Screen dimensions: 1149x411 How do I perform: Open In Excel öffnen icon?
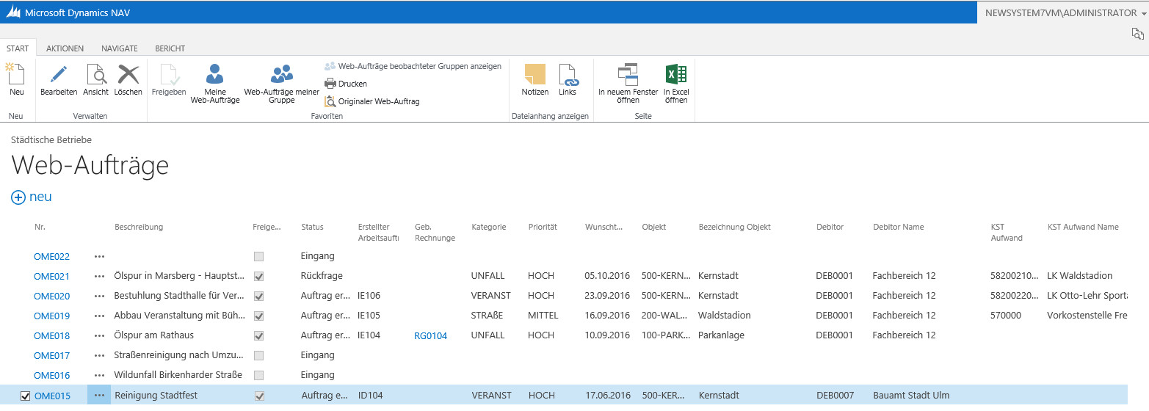click(x=676, y=74)
